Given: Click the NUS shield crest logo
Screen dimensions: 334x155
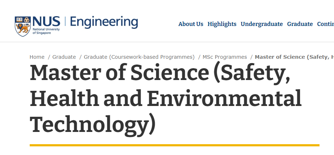Looking at the screenshot, I should (23, 27).
